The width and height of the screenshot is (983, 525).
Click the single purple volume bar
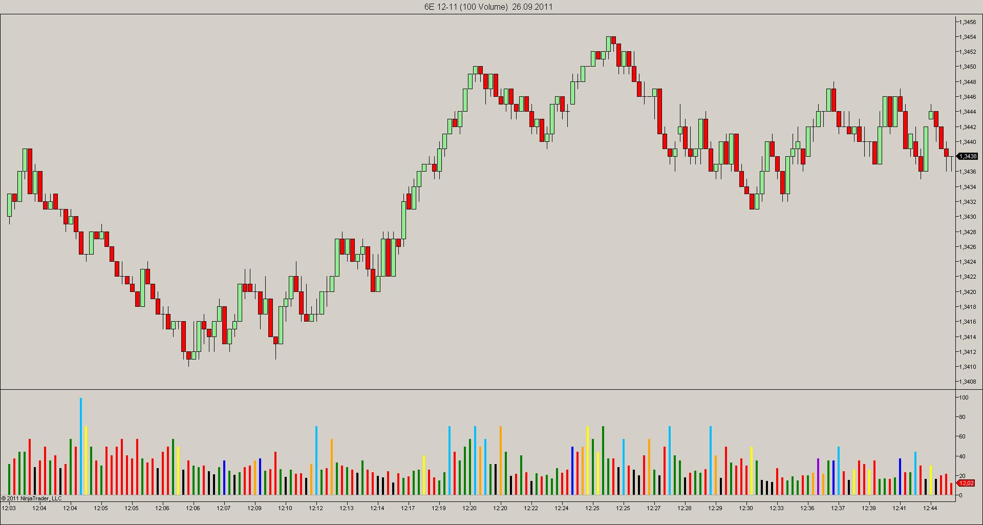[x=818, y=477]
